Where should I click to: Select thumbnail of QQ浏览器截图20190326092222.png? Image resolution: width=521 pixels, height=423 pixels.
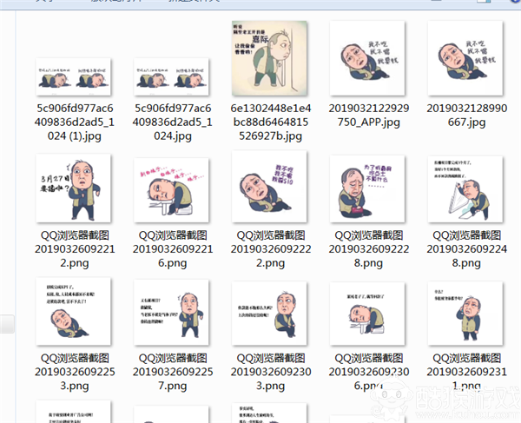point(269,187)
